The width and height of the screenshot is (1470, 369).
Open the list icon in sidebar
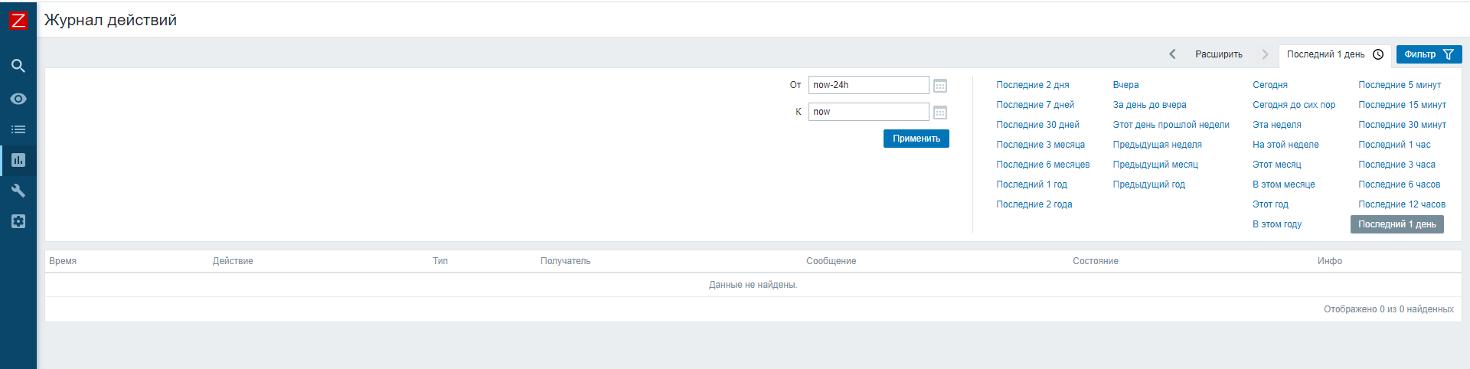[18, 129]
